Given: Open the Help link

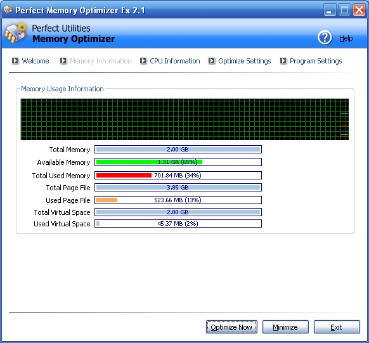Looking at the screenshot, I should point(346,38).
